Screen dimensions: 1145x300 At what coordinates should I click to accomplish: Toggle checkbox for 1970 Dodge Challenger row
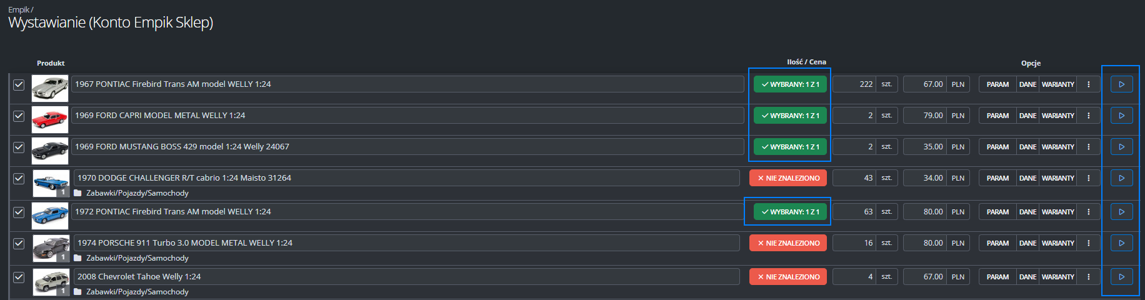pyautogui.click(x=19, y=178)
